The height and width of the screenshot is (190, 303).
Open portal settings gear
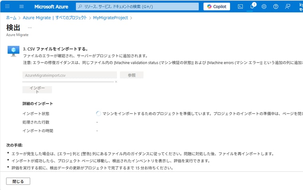tap(264, 6)
